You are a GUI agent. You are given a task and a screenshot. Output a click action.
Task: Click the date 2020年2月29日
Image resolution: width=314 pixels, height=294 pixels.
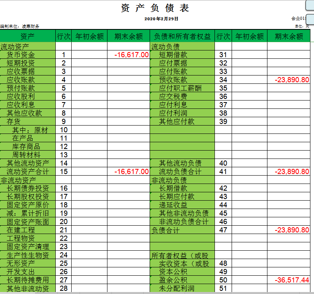162,19
